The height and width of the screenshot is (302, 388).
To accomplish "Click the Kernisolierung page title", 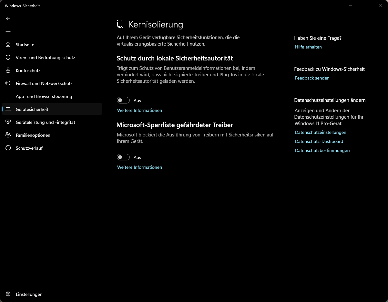I will tap(156, 24).
